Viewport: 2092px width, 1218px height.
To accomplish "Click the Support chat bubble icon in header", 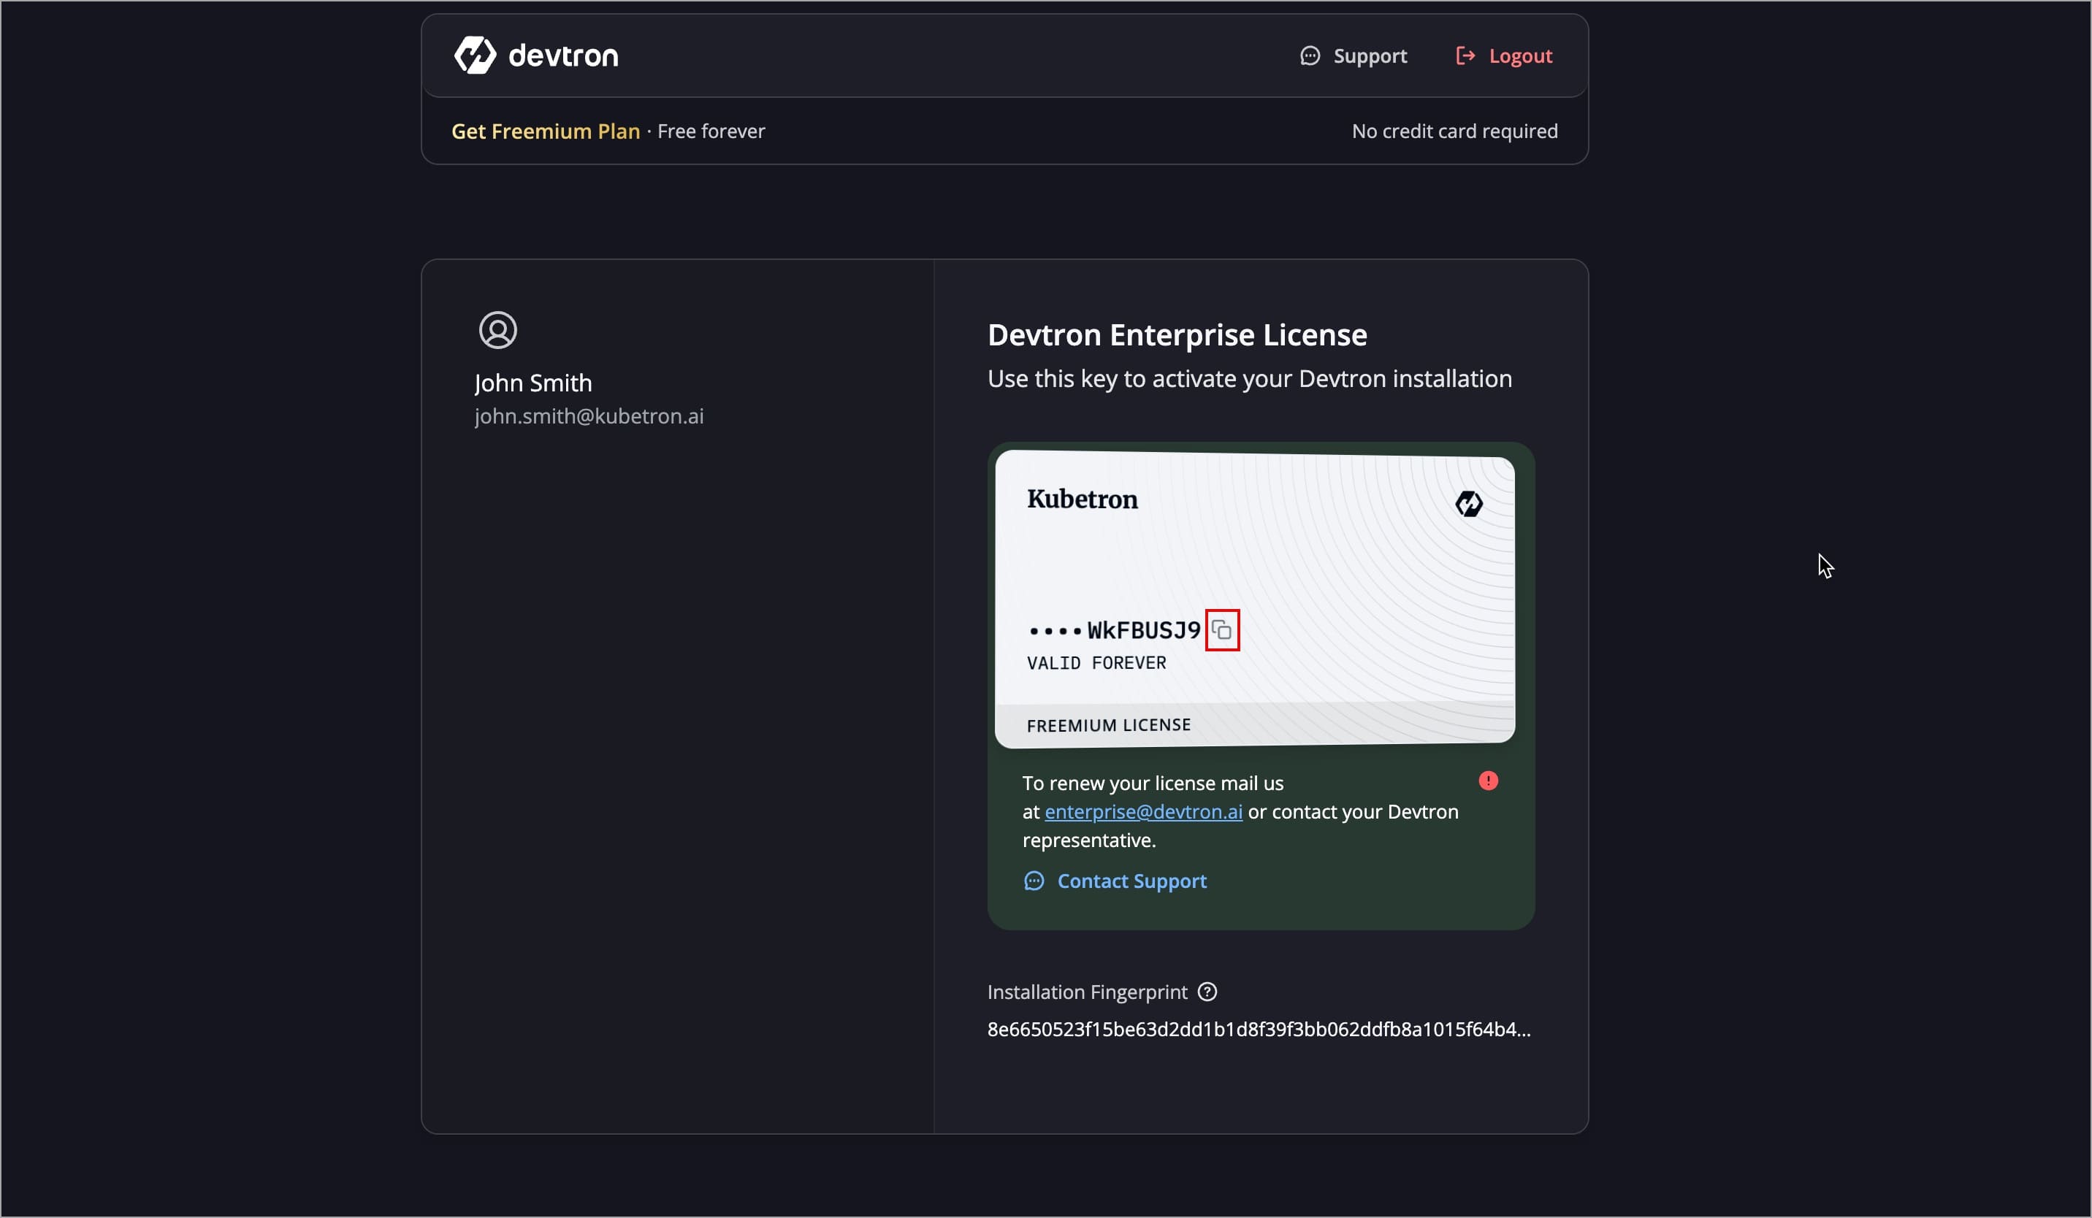I will pyautogui.click(x=1310, y=55).
